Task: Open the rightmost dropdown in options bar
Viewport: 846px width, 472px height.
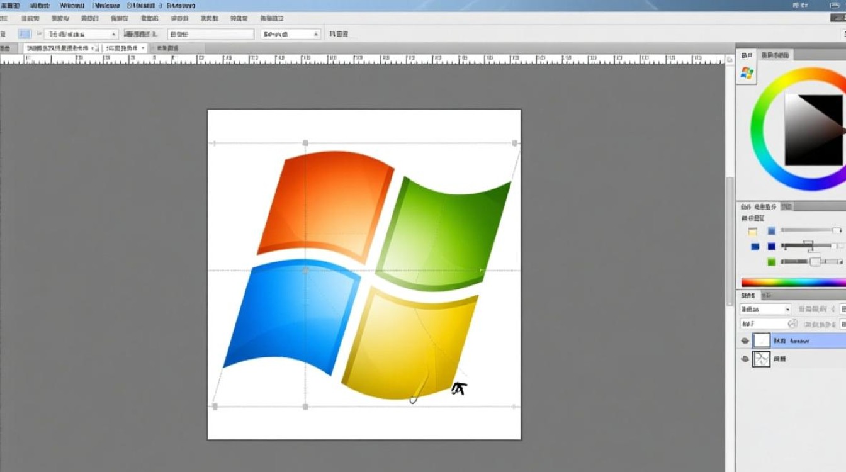Action: (290, 34)
